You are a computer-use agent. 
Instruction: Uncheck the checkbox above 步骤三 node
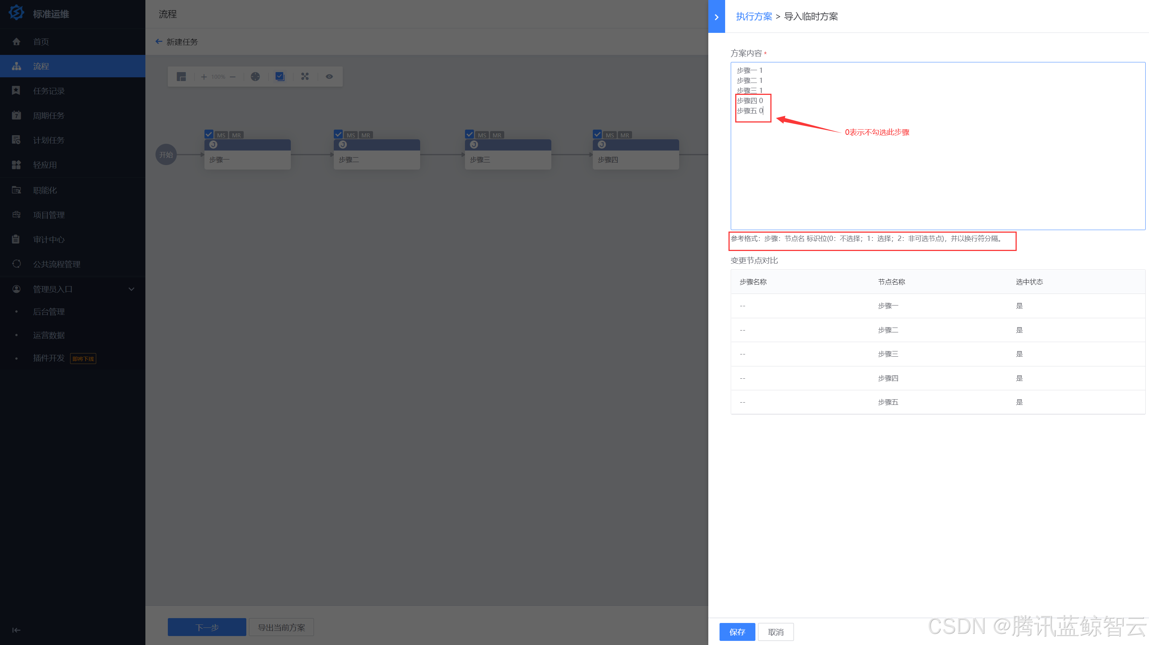[x=469, y=134]
